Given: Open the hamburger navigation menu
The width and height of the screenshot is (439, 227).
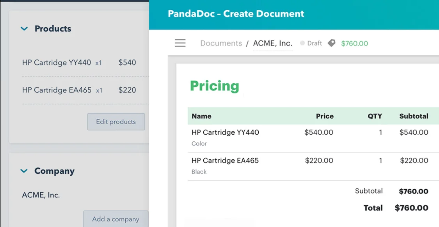Looking at the screenshot, I should 180,43.
